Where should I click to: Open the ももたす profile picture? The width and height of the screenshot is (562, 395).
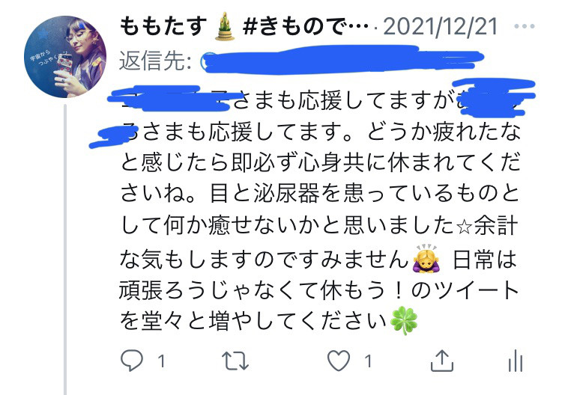click(x=65, y=57)
